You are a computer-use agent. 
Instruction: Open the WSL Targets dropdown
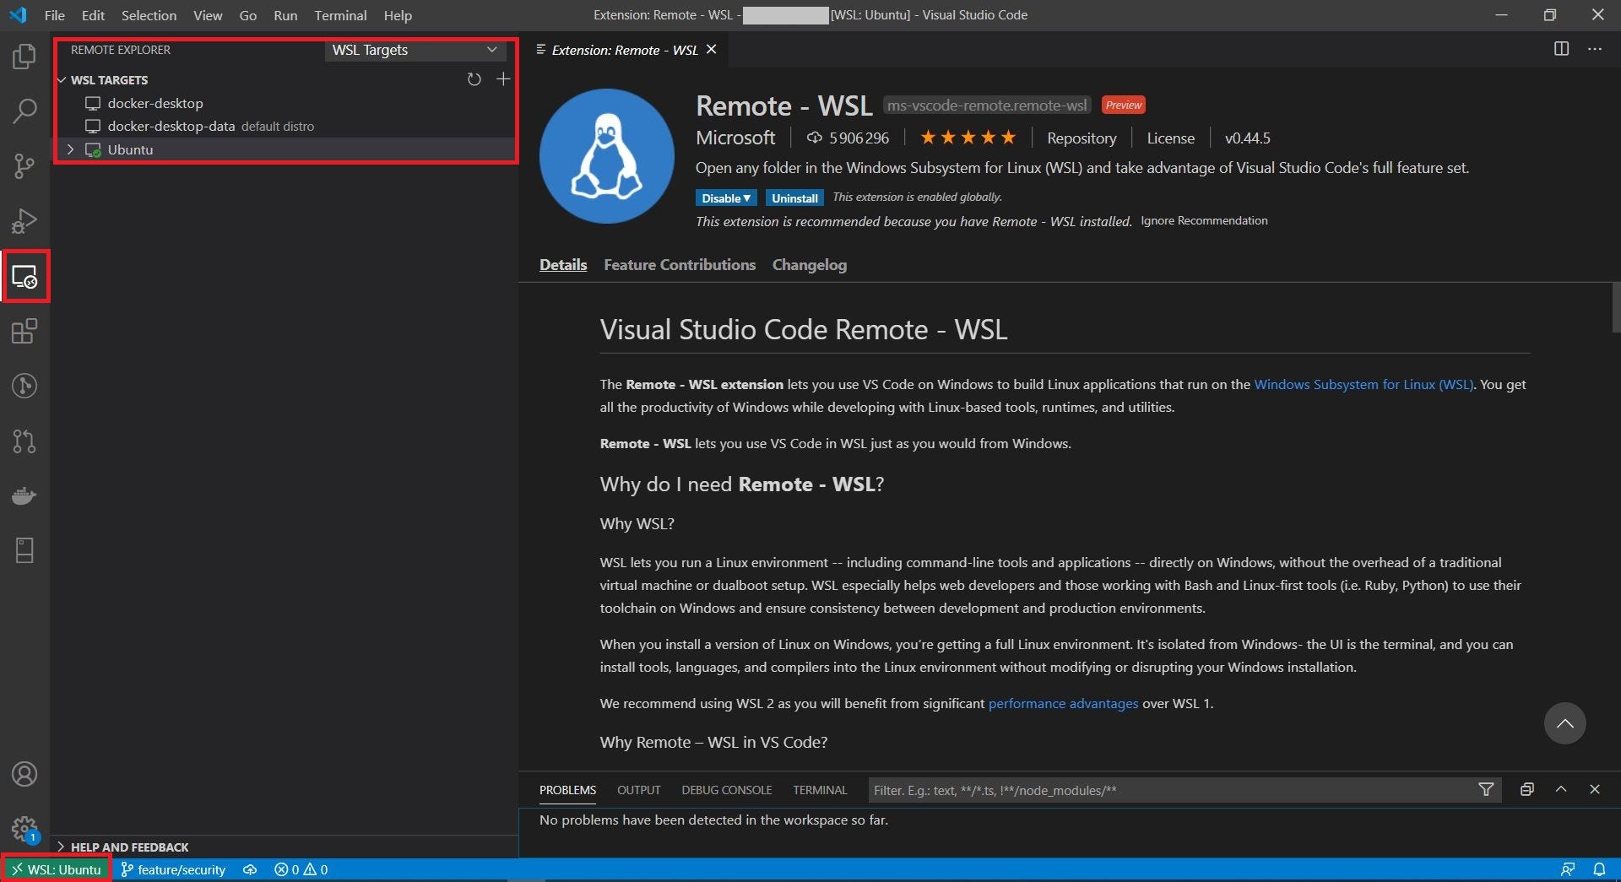point(415,50)
